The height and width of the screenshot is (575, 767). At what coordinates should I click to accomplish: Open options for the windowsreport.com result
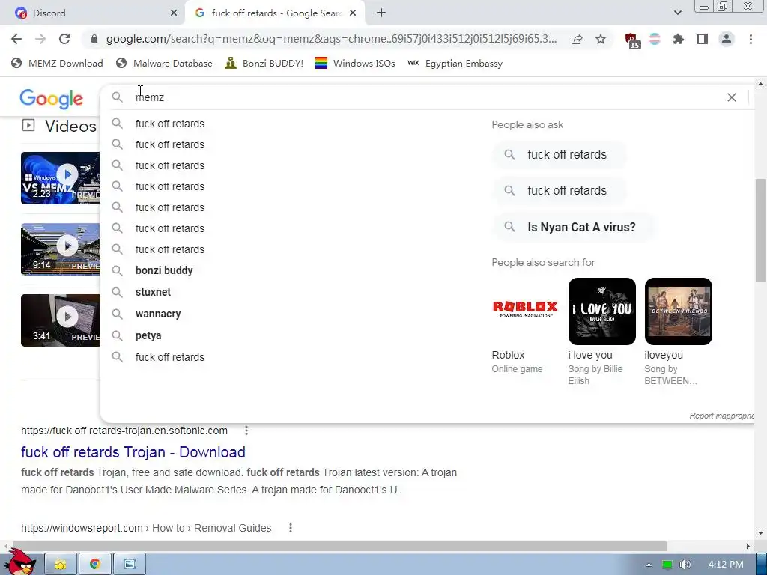(x=291, y=528)
